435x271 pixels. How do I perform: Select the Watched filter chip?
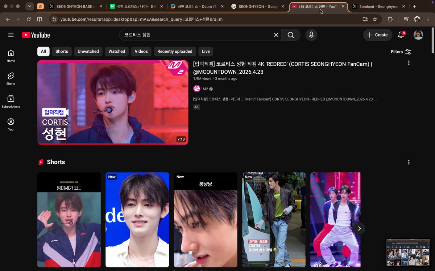(117, 52)
